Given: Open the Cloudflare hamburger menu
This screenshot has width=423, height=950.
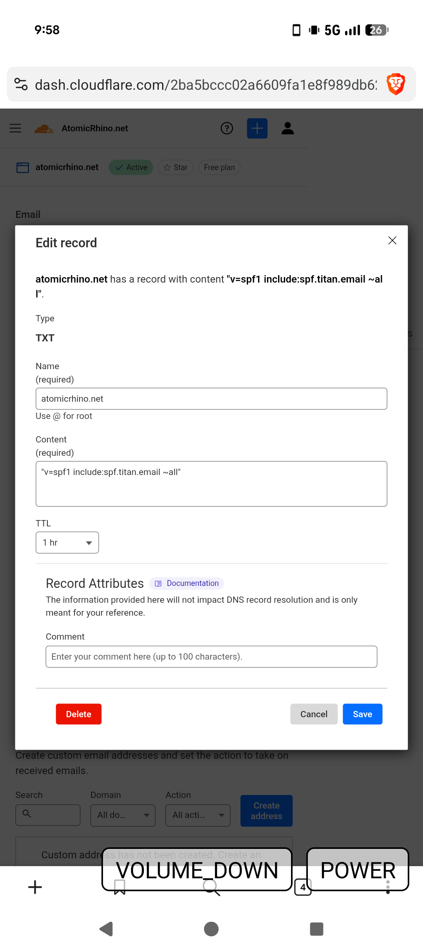Looking at the screenshot, I should 15,128.
